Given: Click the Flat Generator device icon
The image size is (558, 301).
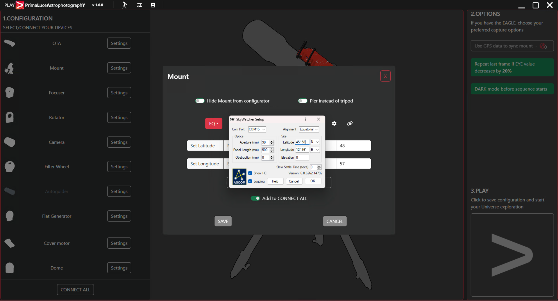Looking at the screenshot, I should pyautogui.click(x=10, y=216).
